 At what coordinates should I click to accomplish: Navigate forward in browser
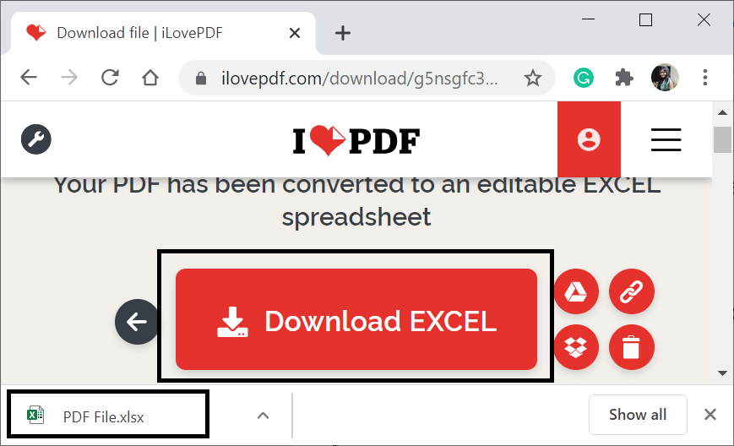coord(69,77)
